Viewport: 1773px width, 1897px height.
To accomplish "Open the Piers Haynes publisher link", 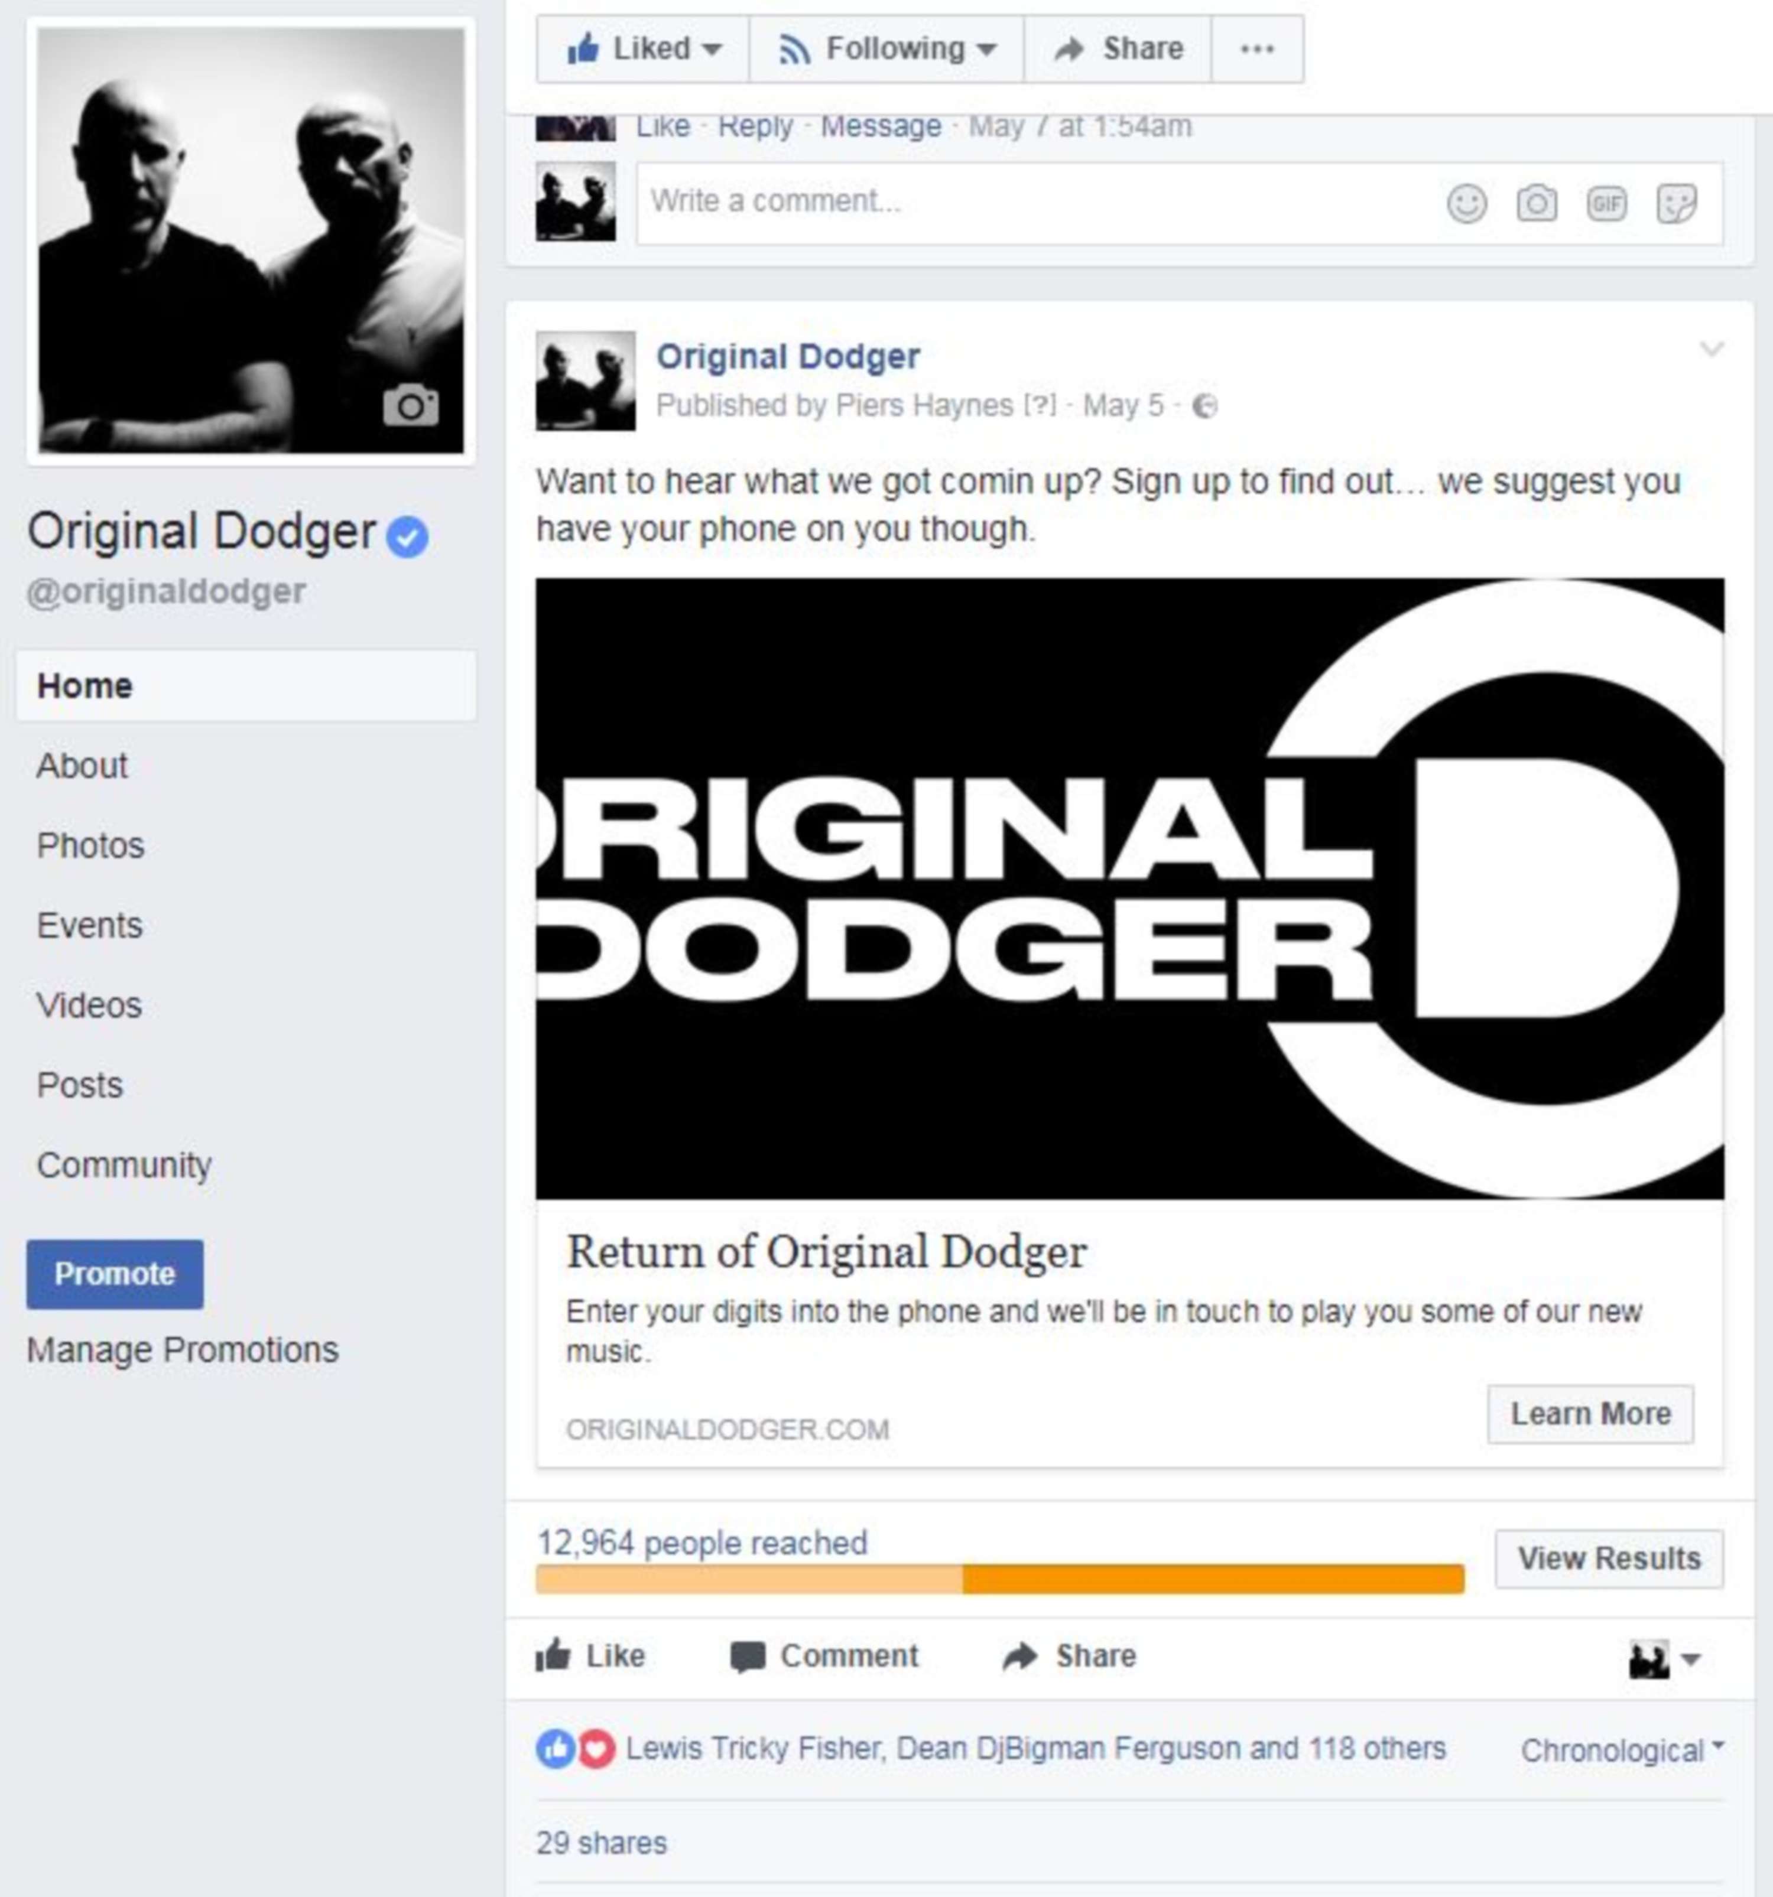I will (924, 406).
